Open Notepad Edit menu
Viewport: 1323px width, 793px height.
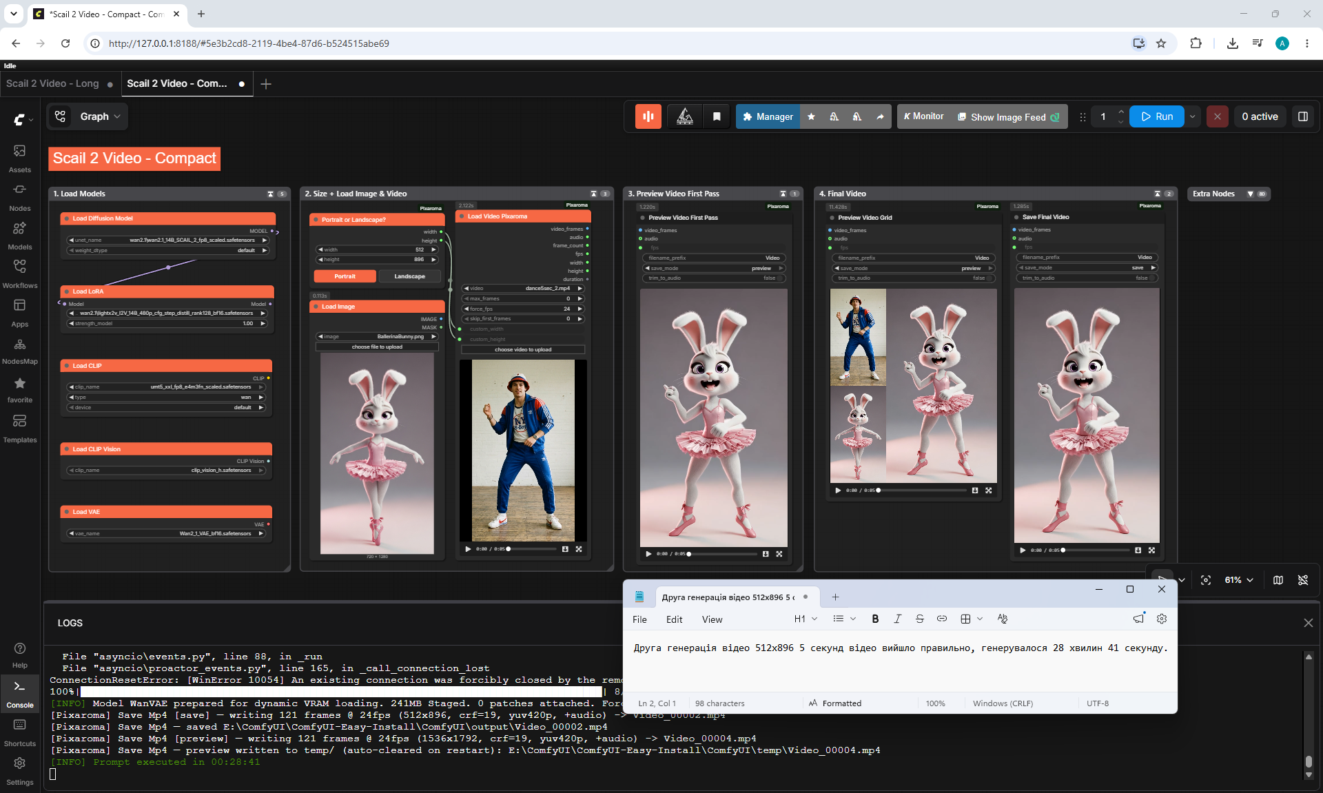[674, 619]
